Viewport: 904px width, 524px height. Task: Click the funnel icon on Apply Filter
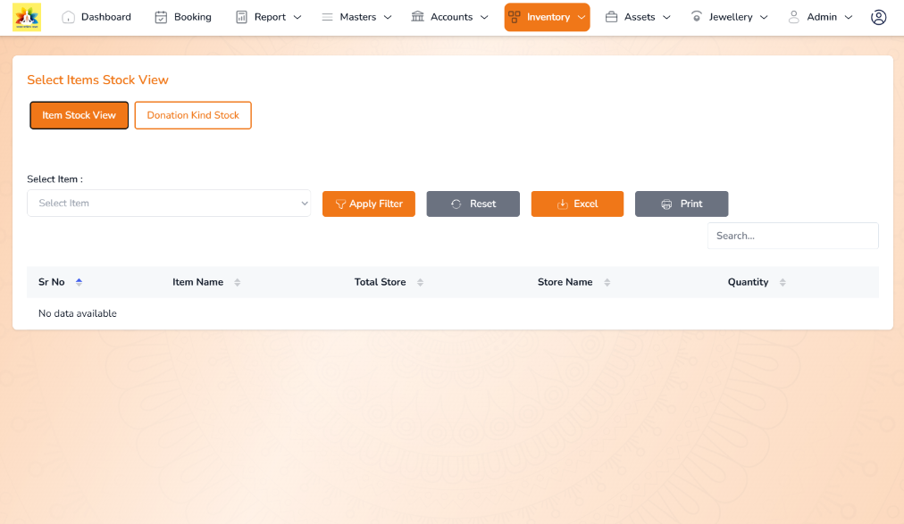pyautogui.click(x=340, y=204)
